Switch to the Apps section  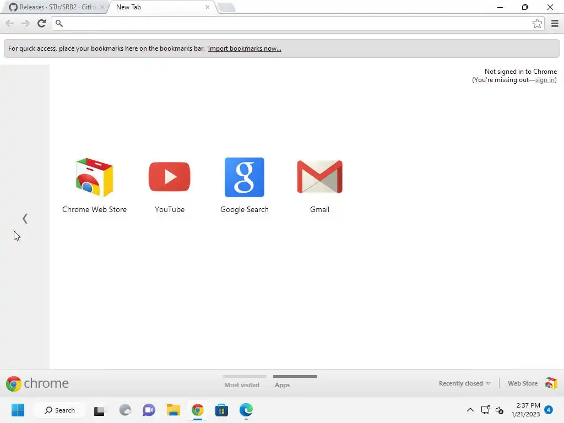[x=283, y=385]
